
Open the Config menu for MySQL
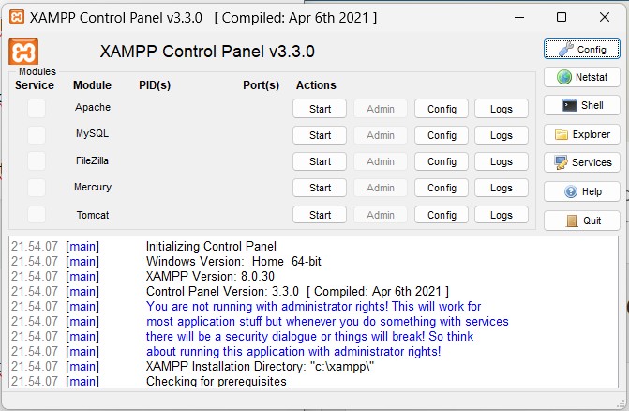[x=442, y=135]
